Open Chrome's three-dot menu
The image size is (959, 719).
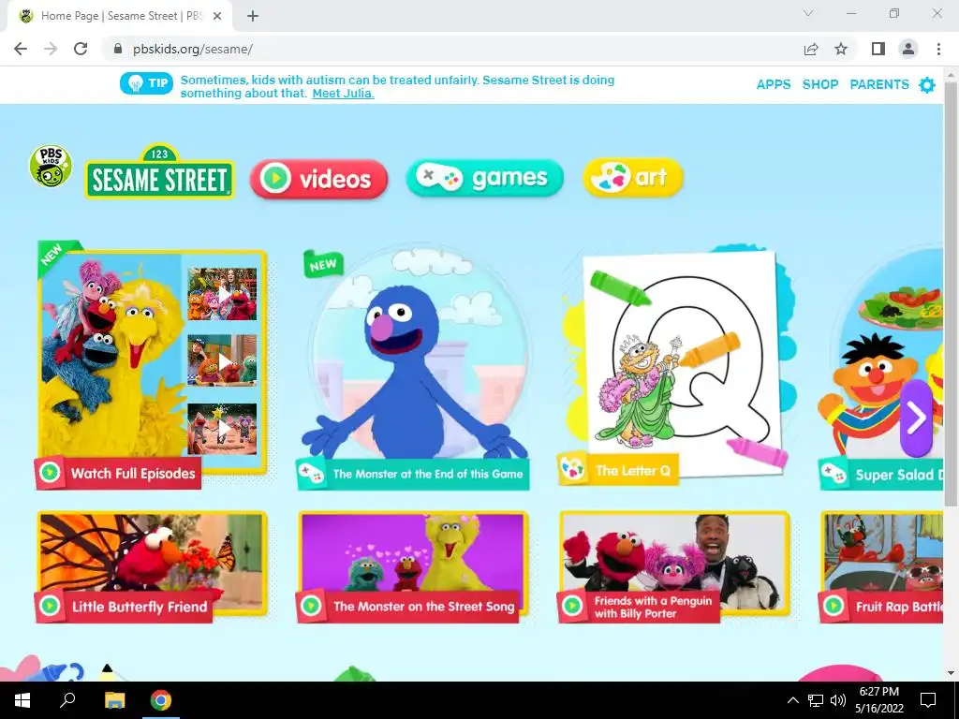938,49
